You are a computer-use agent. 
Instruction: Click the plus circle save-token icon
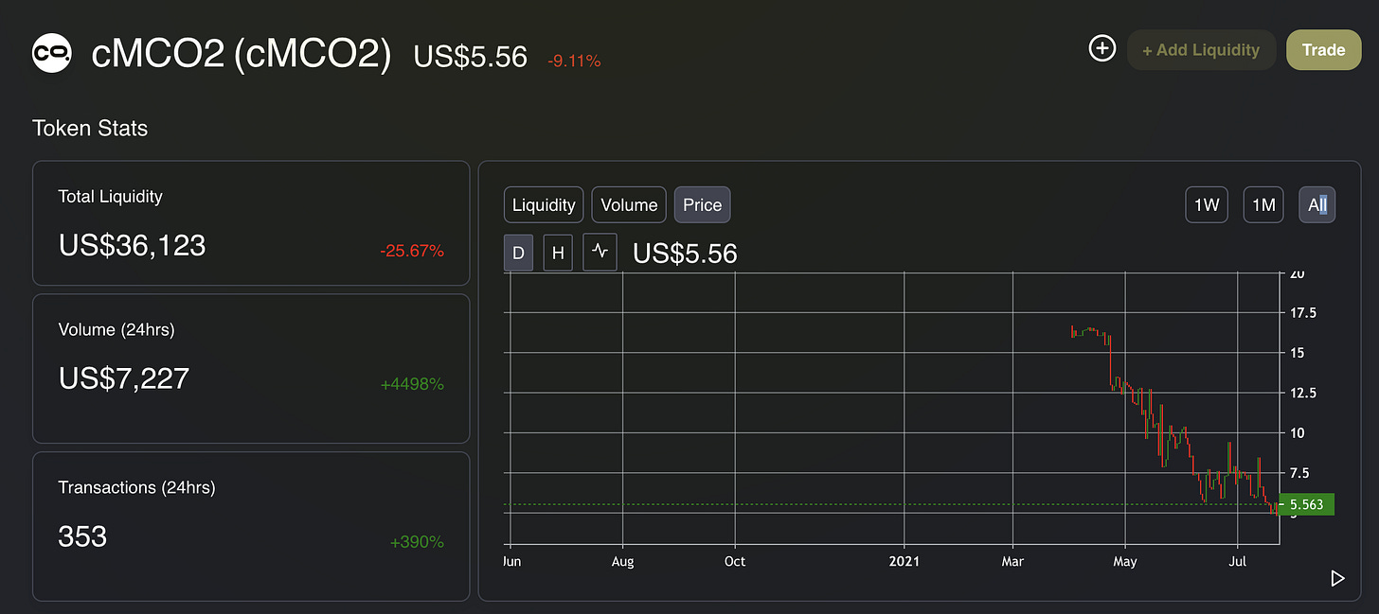(1102, 49)
